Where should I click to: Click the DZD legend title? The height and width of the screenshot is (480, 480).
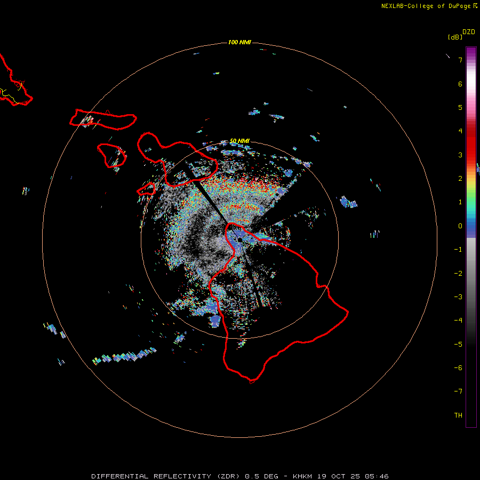[x=469, y=32]
